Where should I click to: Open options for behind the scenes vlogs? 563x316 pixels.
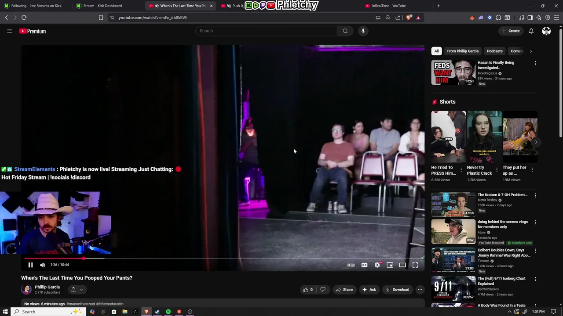(535, 222)
